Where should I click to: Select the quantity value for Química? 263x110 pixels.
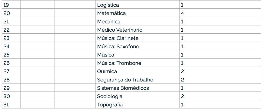pos(182,71)
